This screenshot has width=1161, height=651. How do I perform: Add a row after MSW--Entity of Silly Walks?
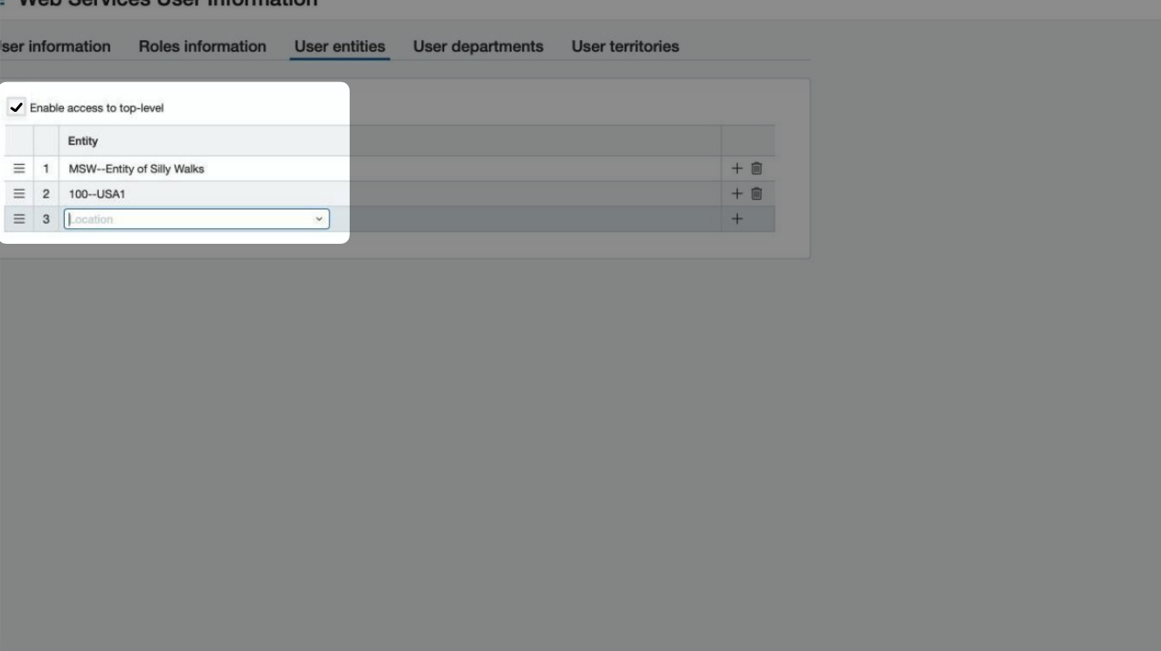736,169
